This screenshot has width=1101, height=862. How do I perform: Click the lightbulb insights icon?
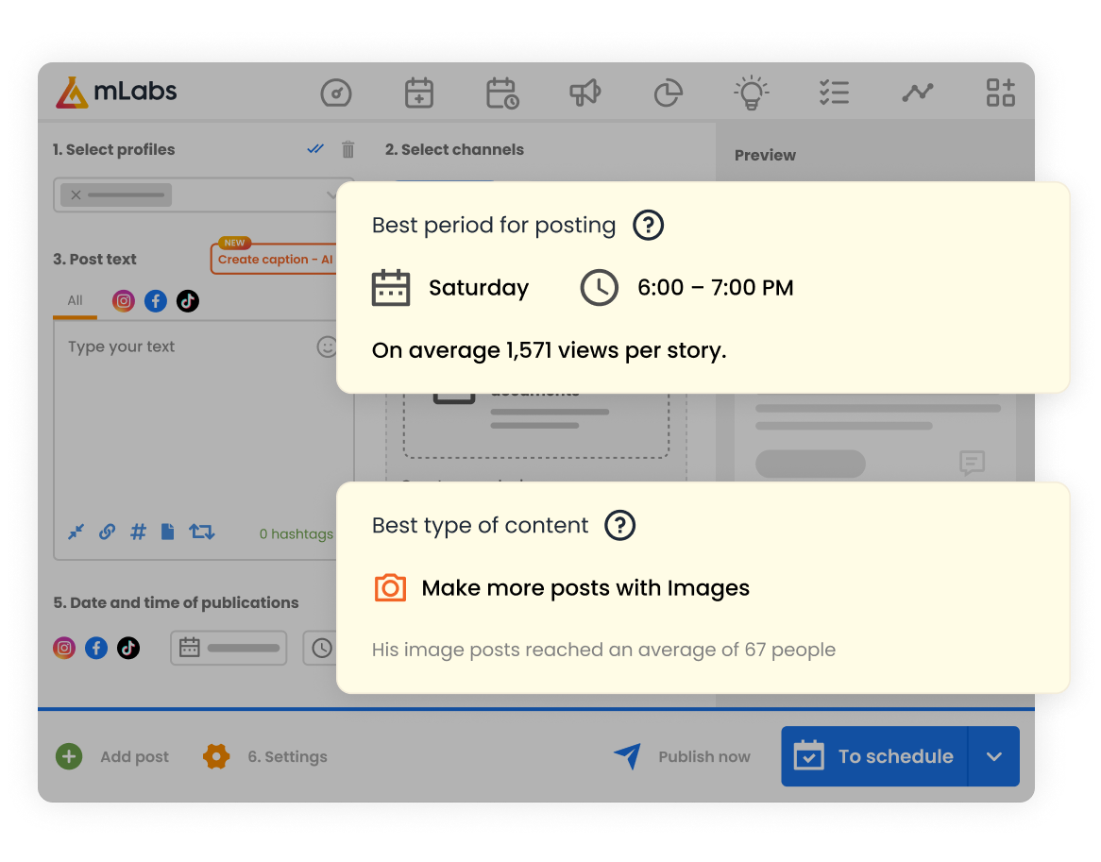(751, 93)
